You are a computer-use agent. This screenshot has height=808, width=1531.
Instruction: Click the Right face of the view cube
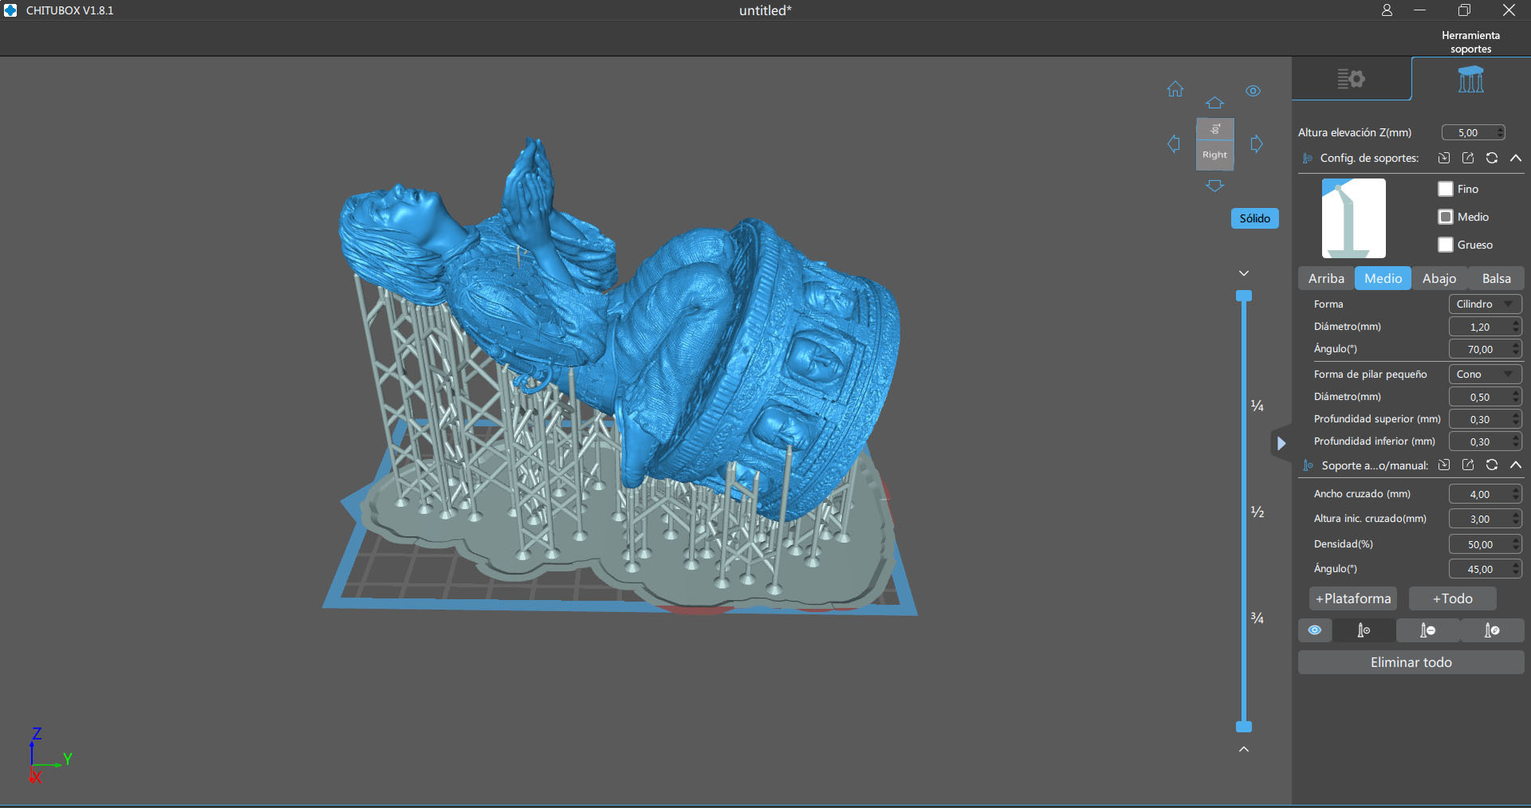pyautogui.click(x=1214, y=155)
